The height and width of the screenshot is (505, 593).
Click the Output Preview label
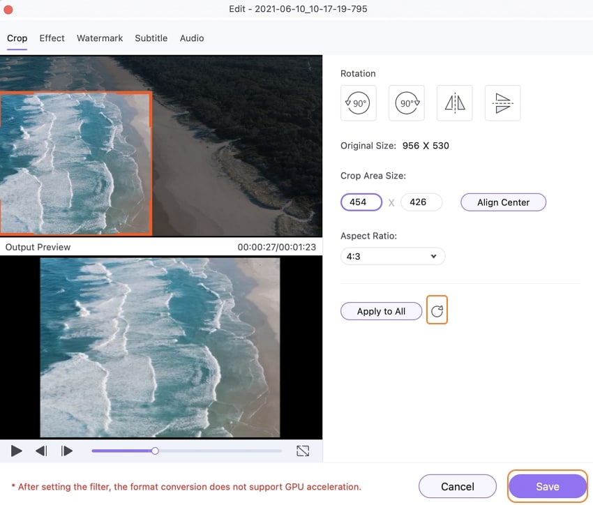click(x=38, y=247)
